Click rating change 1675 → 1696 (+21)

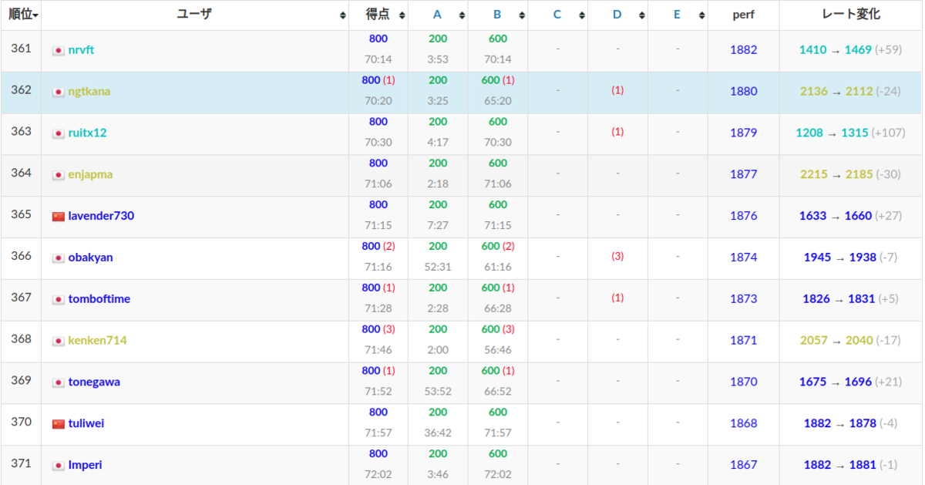tap(850, 382)
